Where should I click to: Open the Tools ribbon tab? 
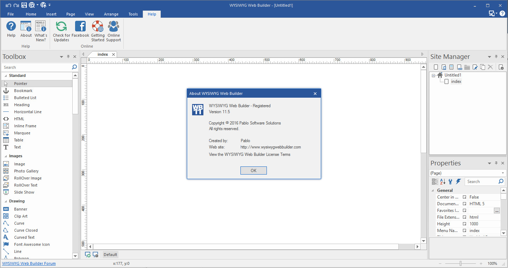[x=133, y=14]
